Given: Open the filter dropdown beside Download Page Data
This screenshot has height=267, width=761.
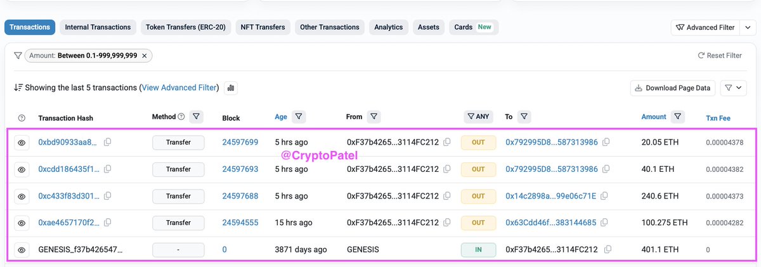Looking at the screenshot, I should pos(735,88).
